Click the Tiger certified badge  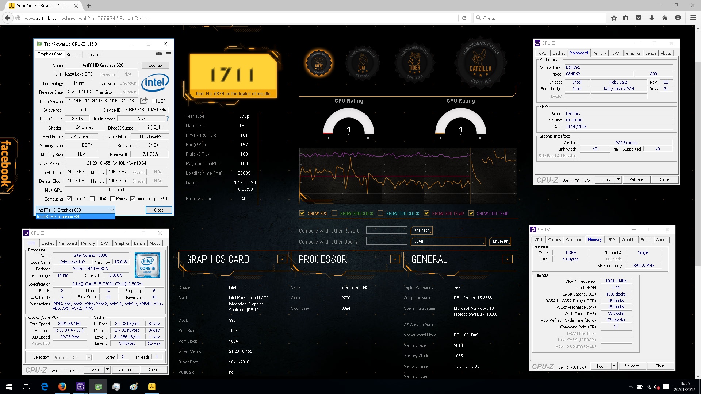[414, 63]
